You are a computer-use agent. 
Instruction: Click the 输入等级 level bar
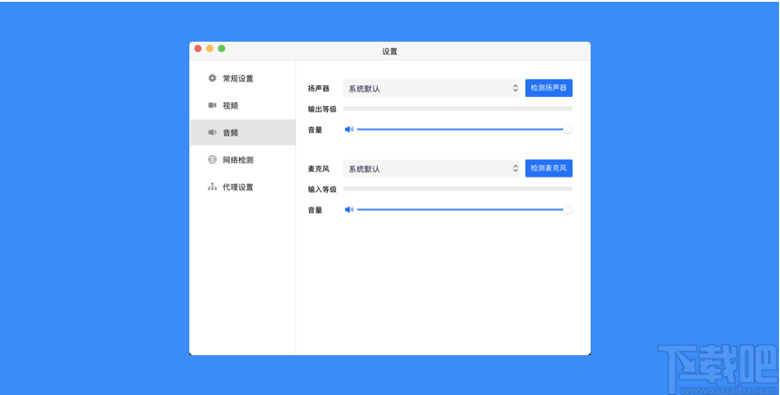click(457, 188)
